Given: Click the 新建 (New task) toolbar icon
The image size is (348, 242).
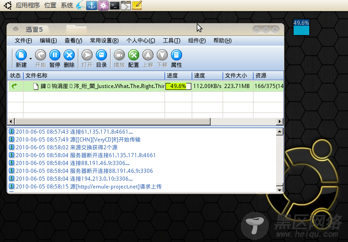Looking at the screenshot, I should (21, 55).
